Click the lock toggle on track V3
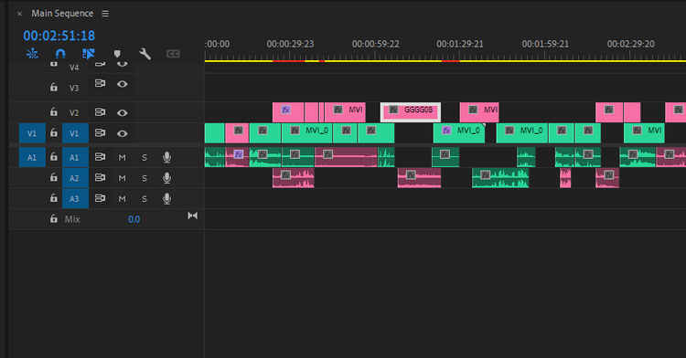Image resolution: width=686 pixels, height=358 pixels. point(53,88)
